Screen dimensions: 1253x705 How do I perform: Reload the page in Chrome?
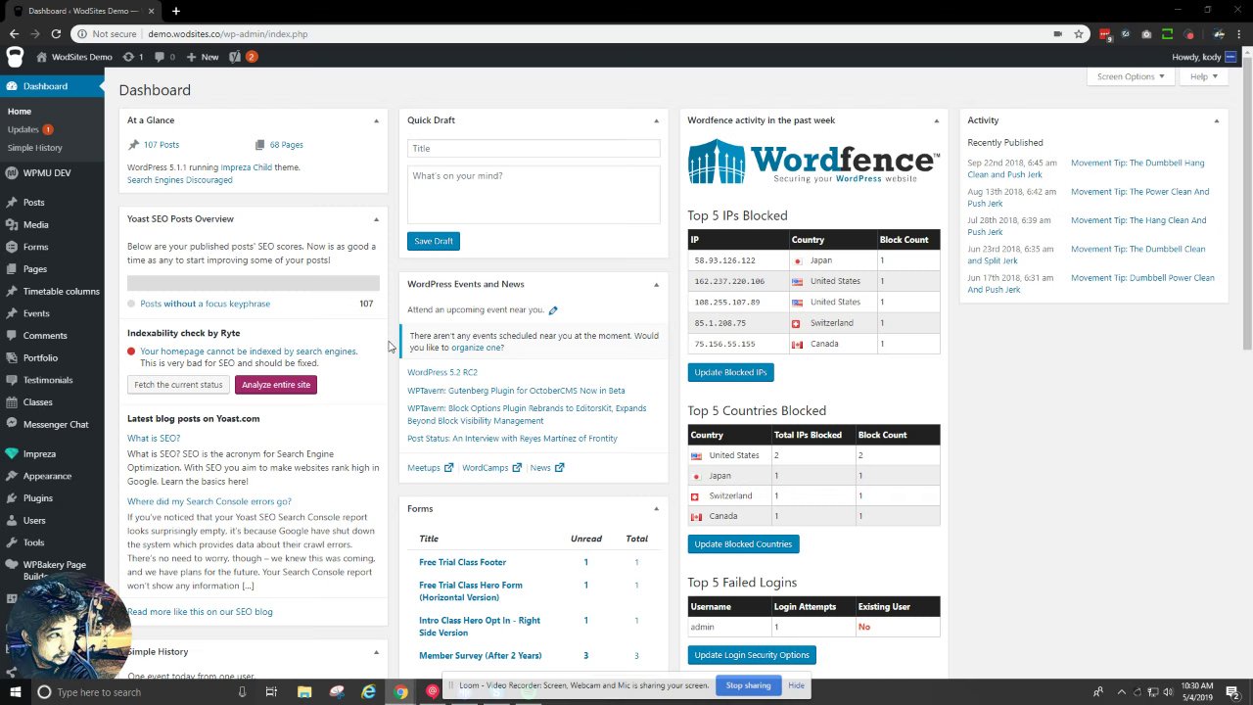[x=56, y=33]
